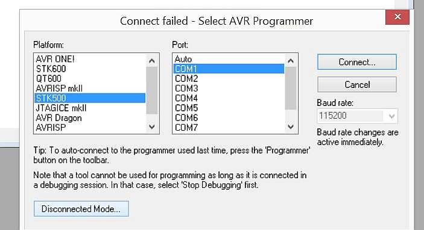The image size is (424, 230).
Task: Expand the Baud rate dropdown
Action: tap(391, 116)
